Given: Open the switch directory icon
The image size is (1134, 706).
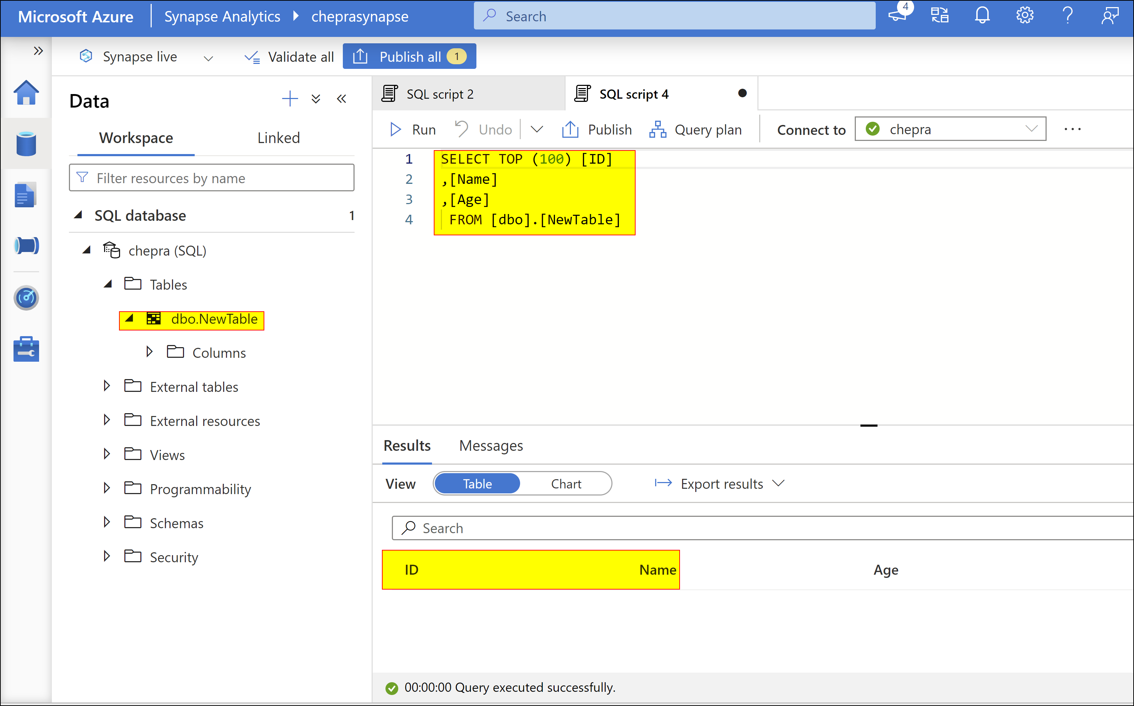Looking at the screenshot, I should click(x=940, y=15).
